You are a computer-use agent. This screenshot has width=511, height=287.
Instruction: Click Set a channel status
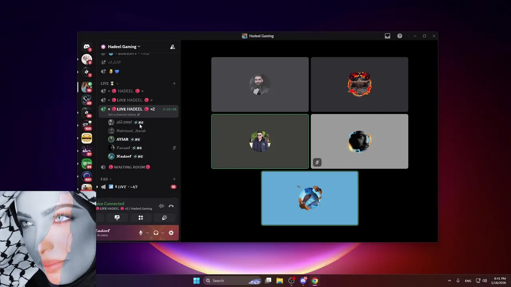tap(122, 115)
